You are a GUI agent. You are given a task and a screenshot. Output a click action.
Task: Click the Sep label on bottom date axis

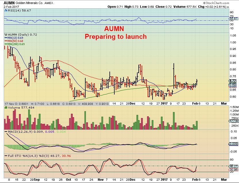point(37,180)
